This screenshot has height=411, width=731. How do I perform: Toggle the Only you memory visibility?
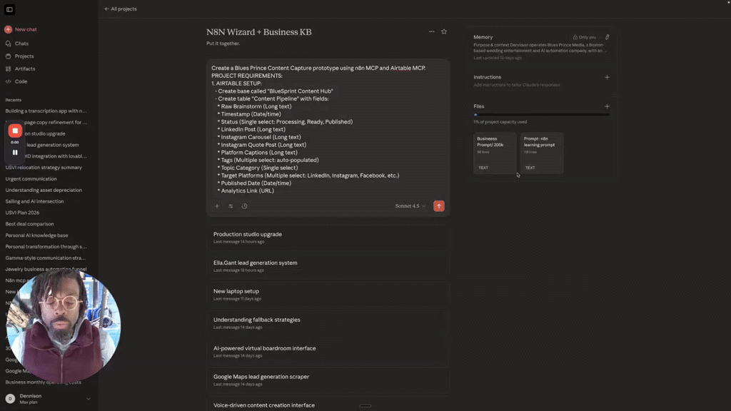584,37
